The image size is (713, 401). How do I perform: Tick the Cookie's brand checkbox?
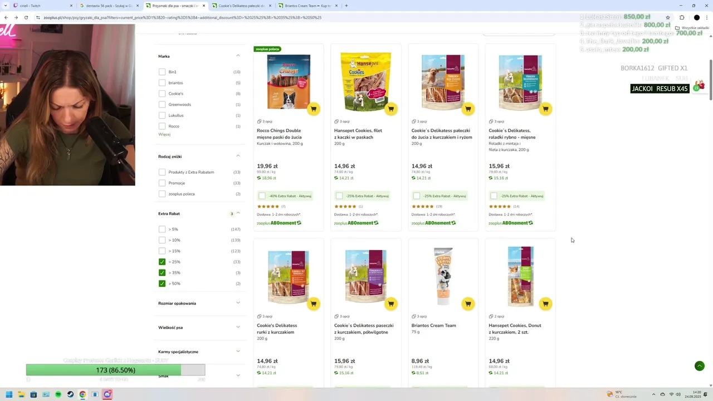coord(162,94)
